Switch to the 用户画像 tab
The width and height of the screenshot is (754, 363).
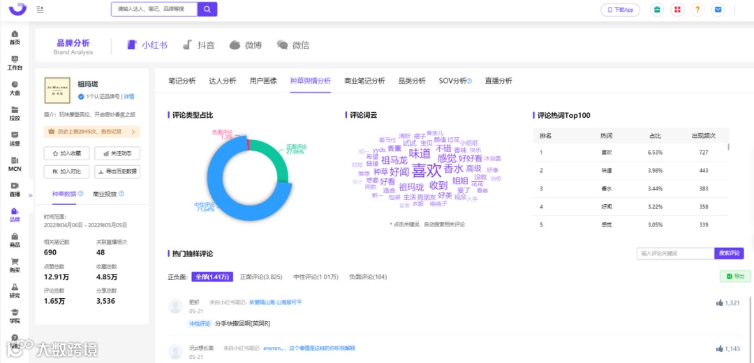263,81
